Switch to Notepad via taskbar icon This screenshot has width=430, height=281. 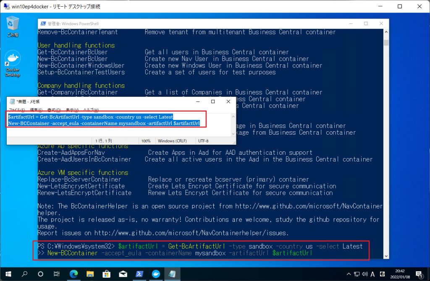tap(172, 274)
